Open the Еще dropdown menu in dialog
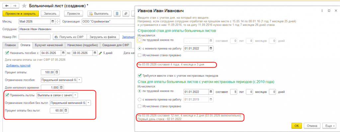 [x=329, y=126]
